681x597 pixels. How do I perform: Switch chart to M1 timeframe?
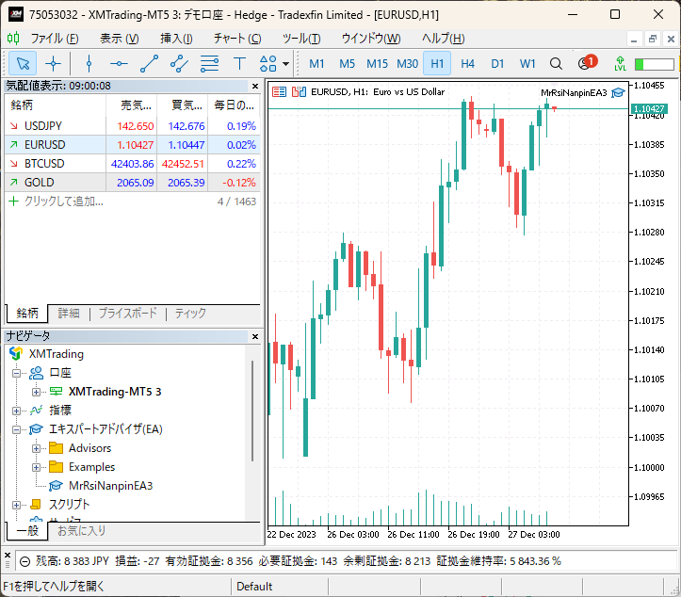click(316, 64)
